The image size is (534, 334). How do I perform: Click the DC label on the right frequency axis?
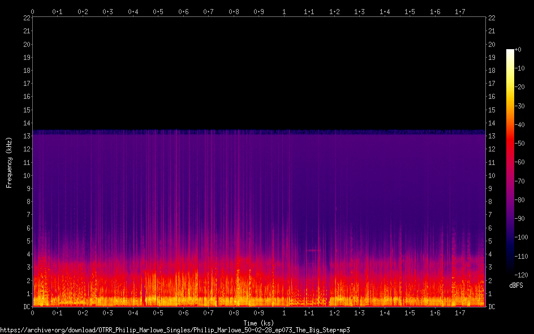[x=492, y=306]
